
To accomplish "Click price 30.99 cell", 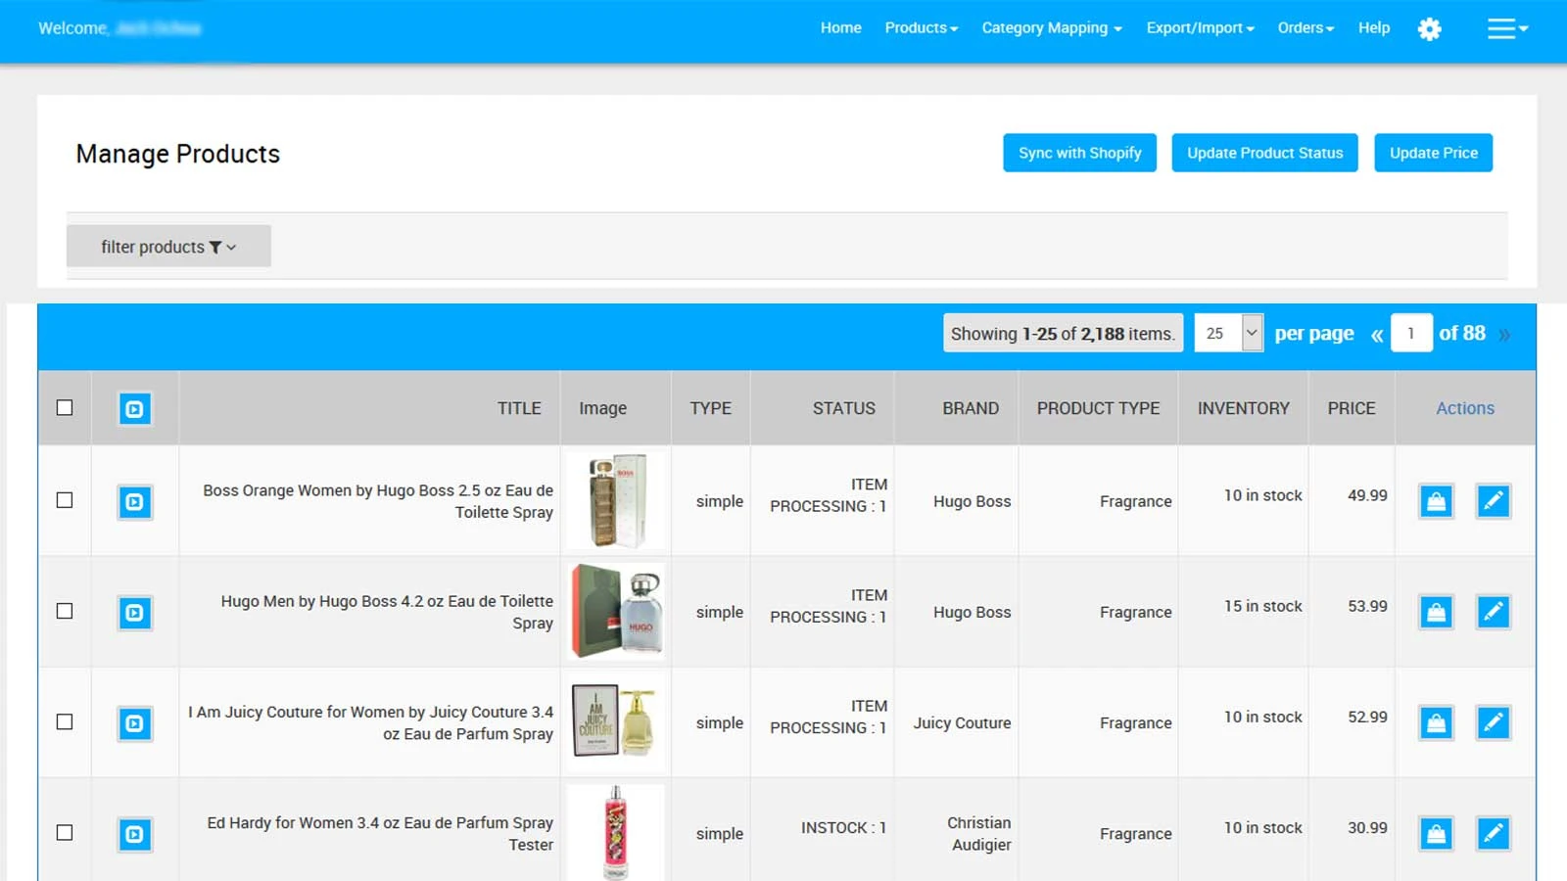I will pos(1367,827).
